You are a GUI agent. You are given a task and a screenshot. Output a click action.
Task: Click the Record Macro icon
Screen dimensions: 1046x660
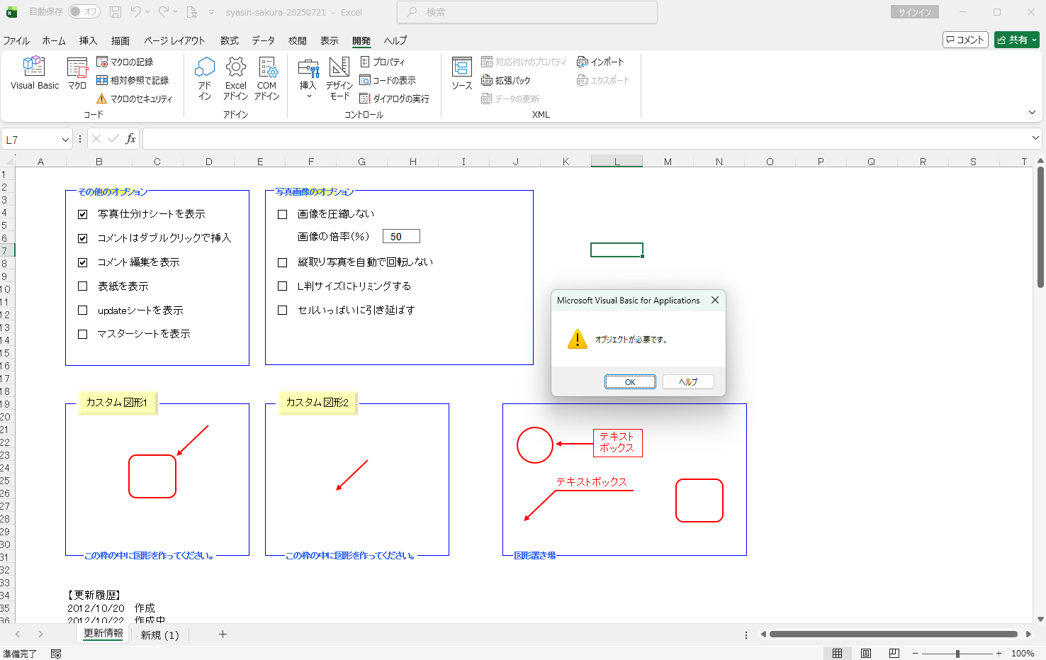[102, 62]
